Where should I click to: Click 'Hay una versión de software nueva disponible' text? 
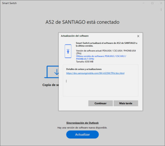82,128
